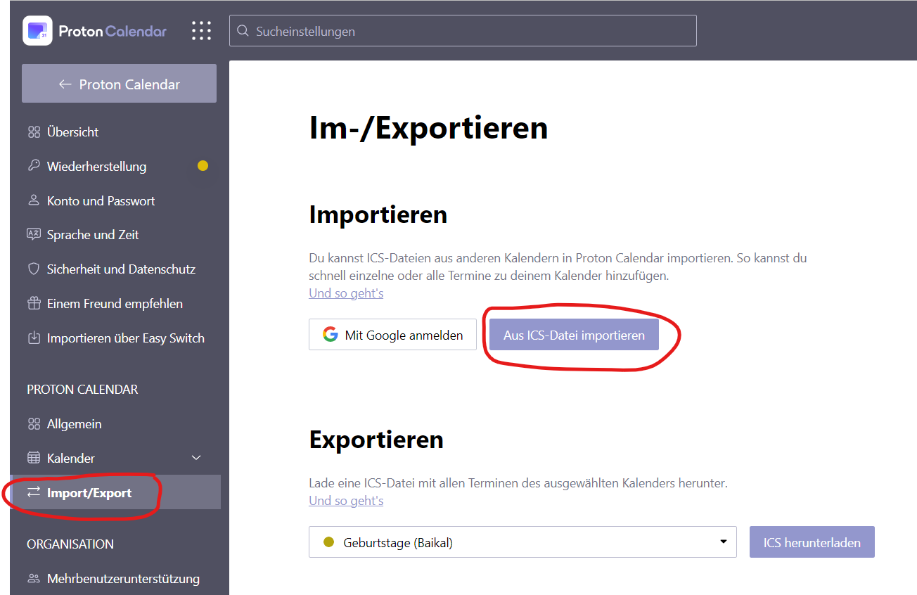Image resolution: width=917 pixels, height=595 pixels.
Task: Open Und so geht's link under Exportieren
Action: (346, 501)
